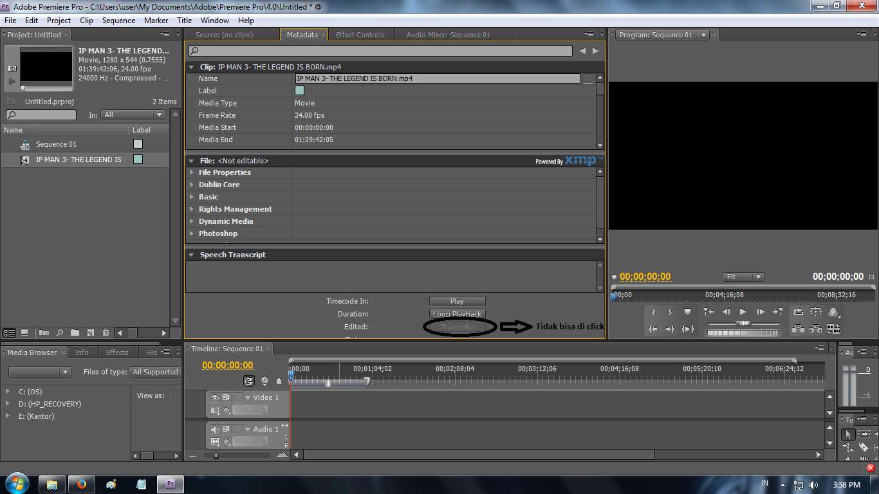Click the Loop icon in Program Monitor
Image resolution: width=879 pixels, height=494 pixels.
tap(798, 312)
